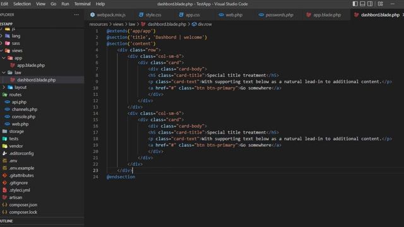Click the .gitignore git icon

pyautogui.click(x=5, y=183)
